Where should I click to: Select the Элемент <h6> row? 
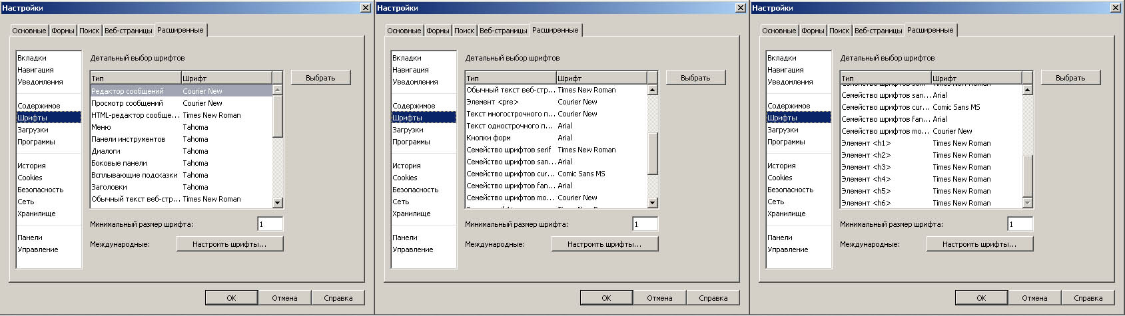[x=931, y=203]
